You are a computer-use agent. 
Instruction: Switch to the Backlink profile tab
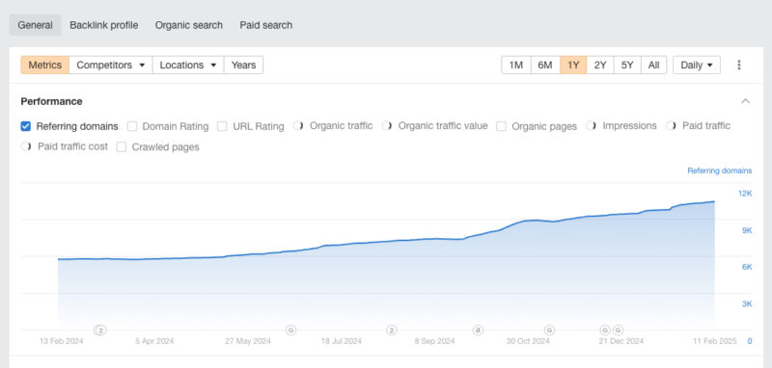pos(104,25)
